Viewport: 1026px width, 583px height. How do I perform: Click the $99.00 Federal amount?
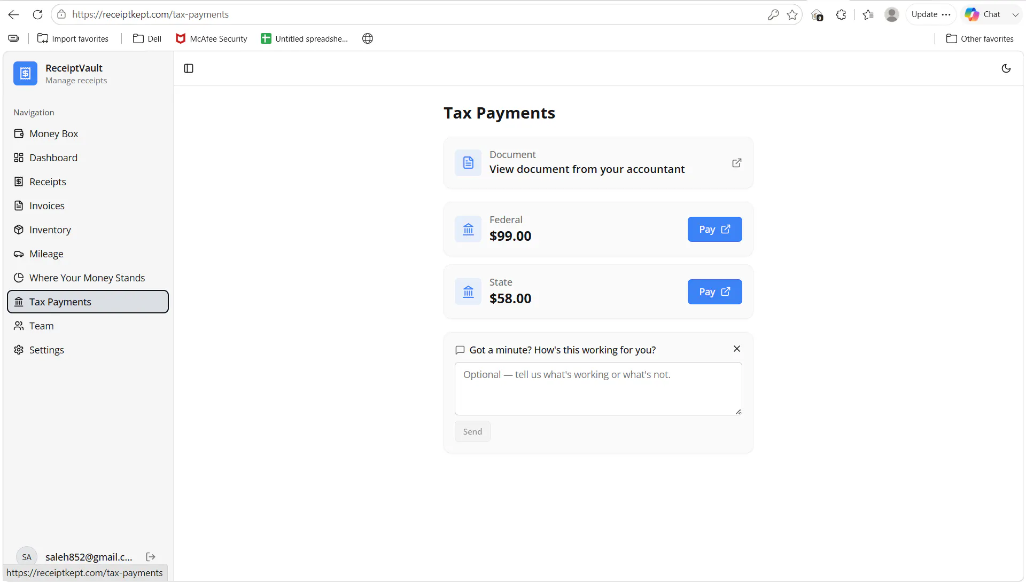point(510,236)
